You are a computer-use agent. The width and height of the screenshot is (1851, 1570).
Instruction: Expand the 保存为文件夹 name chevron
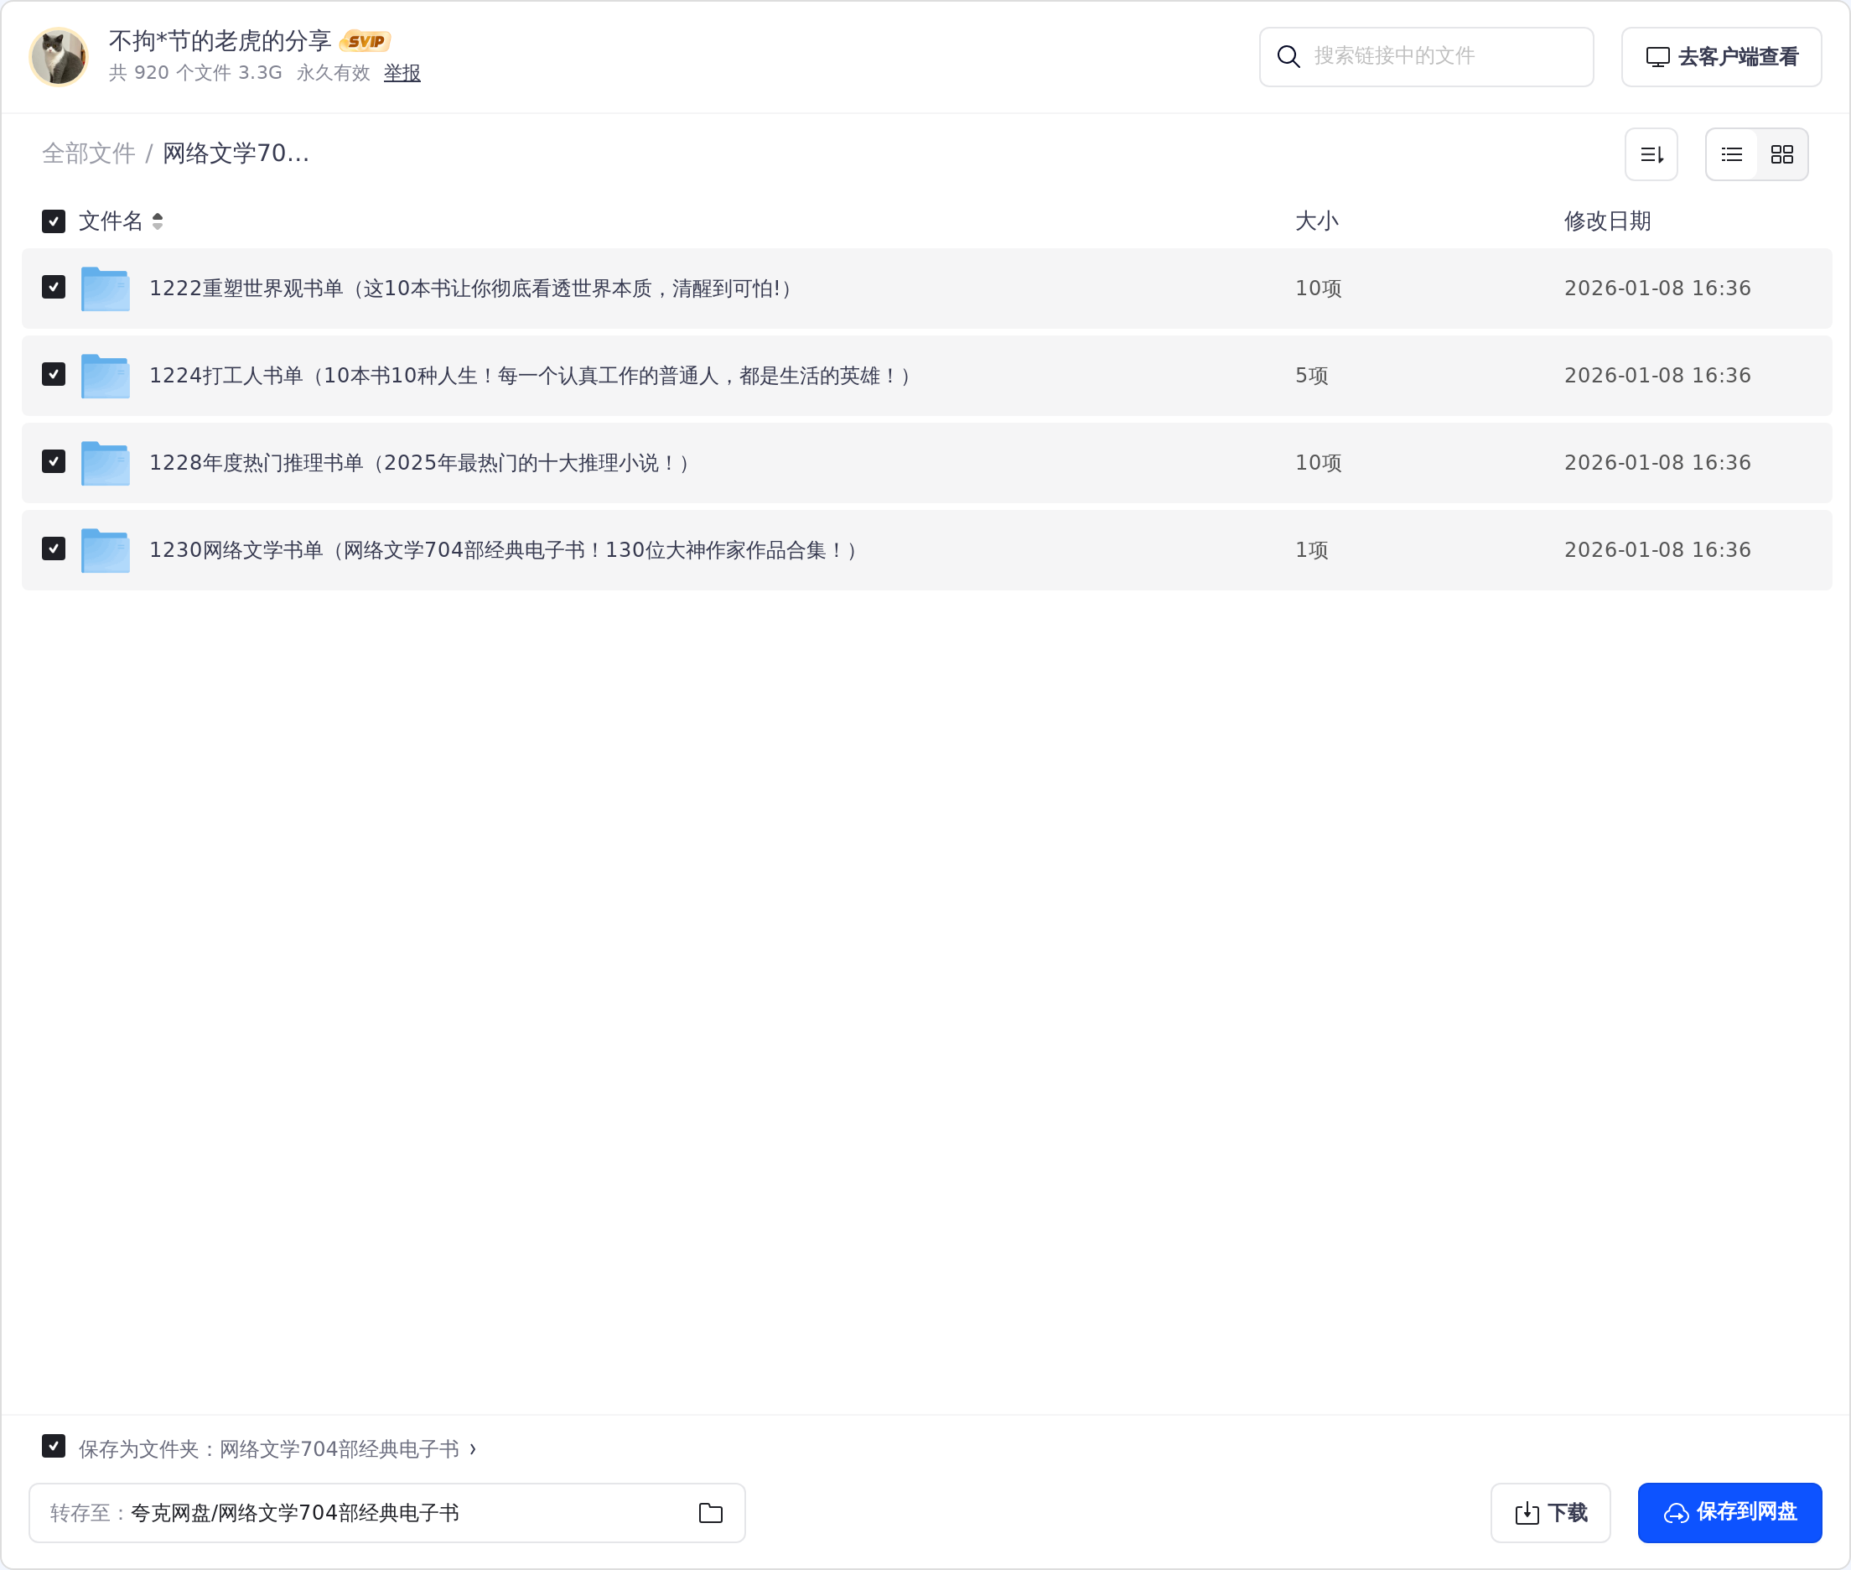(472, 1449)
